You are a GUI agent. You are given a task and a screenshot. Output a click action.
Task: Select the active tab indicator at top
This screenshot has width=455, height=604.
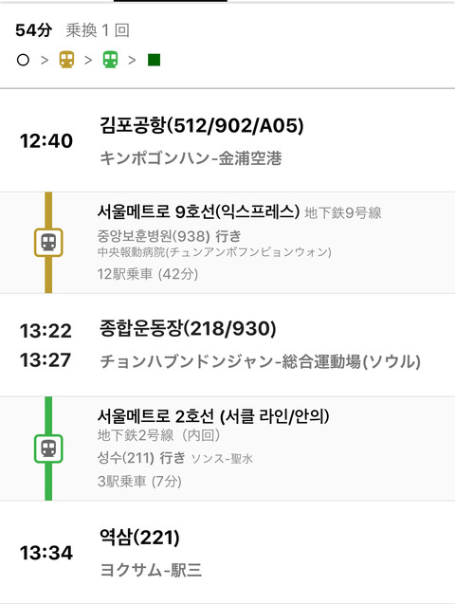(170, 1)
